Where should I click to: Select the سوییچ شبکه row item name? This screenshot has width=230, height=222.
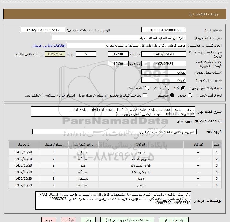[x=141, y=159]
